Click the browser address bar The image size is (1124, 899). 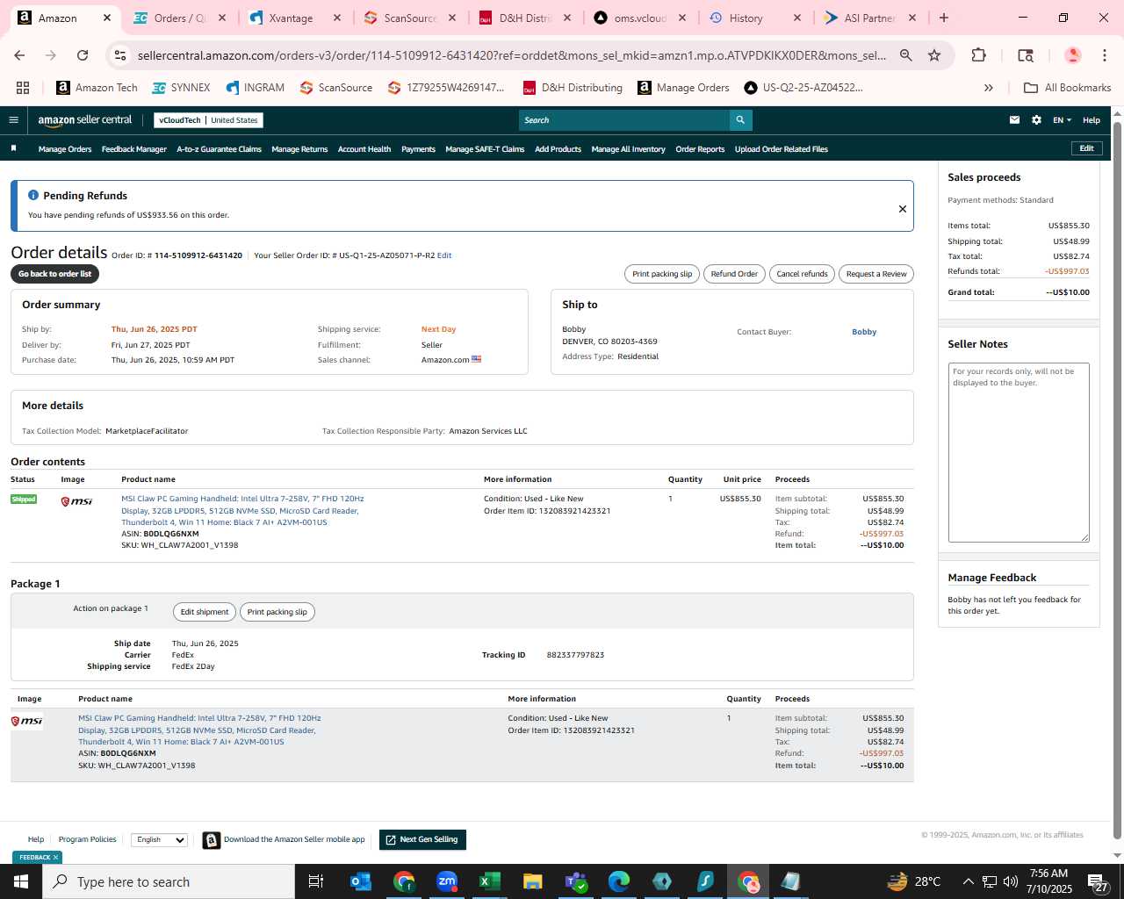coord(512,55)
